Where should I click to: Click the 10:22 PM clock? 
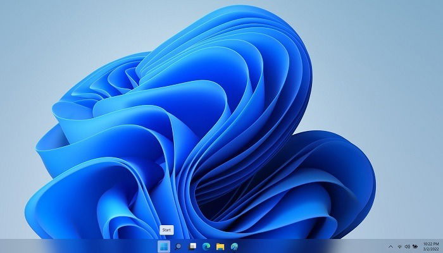pos(431,244)
